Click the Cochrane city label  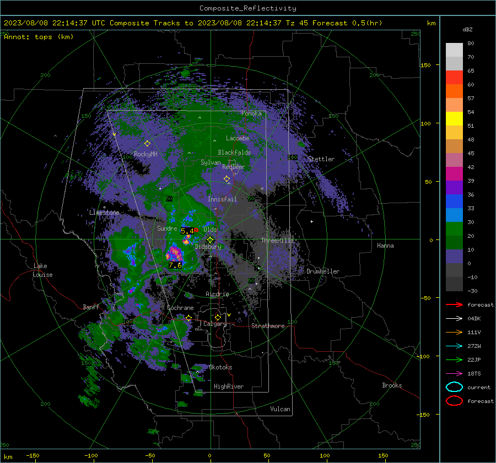(180, 308)
